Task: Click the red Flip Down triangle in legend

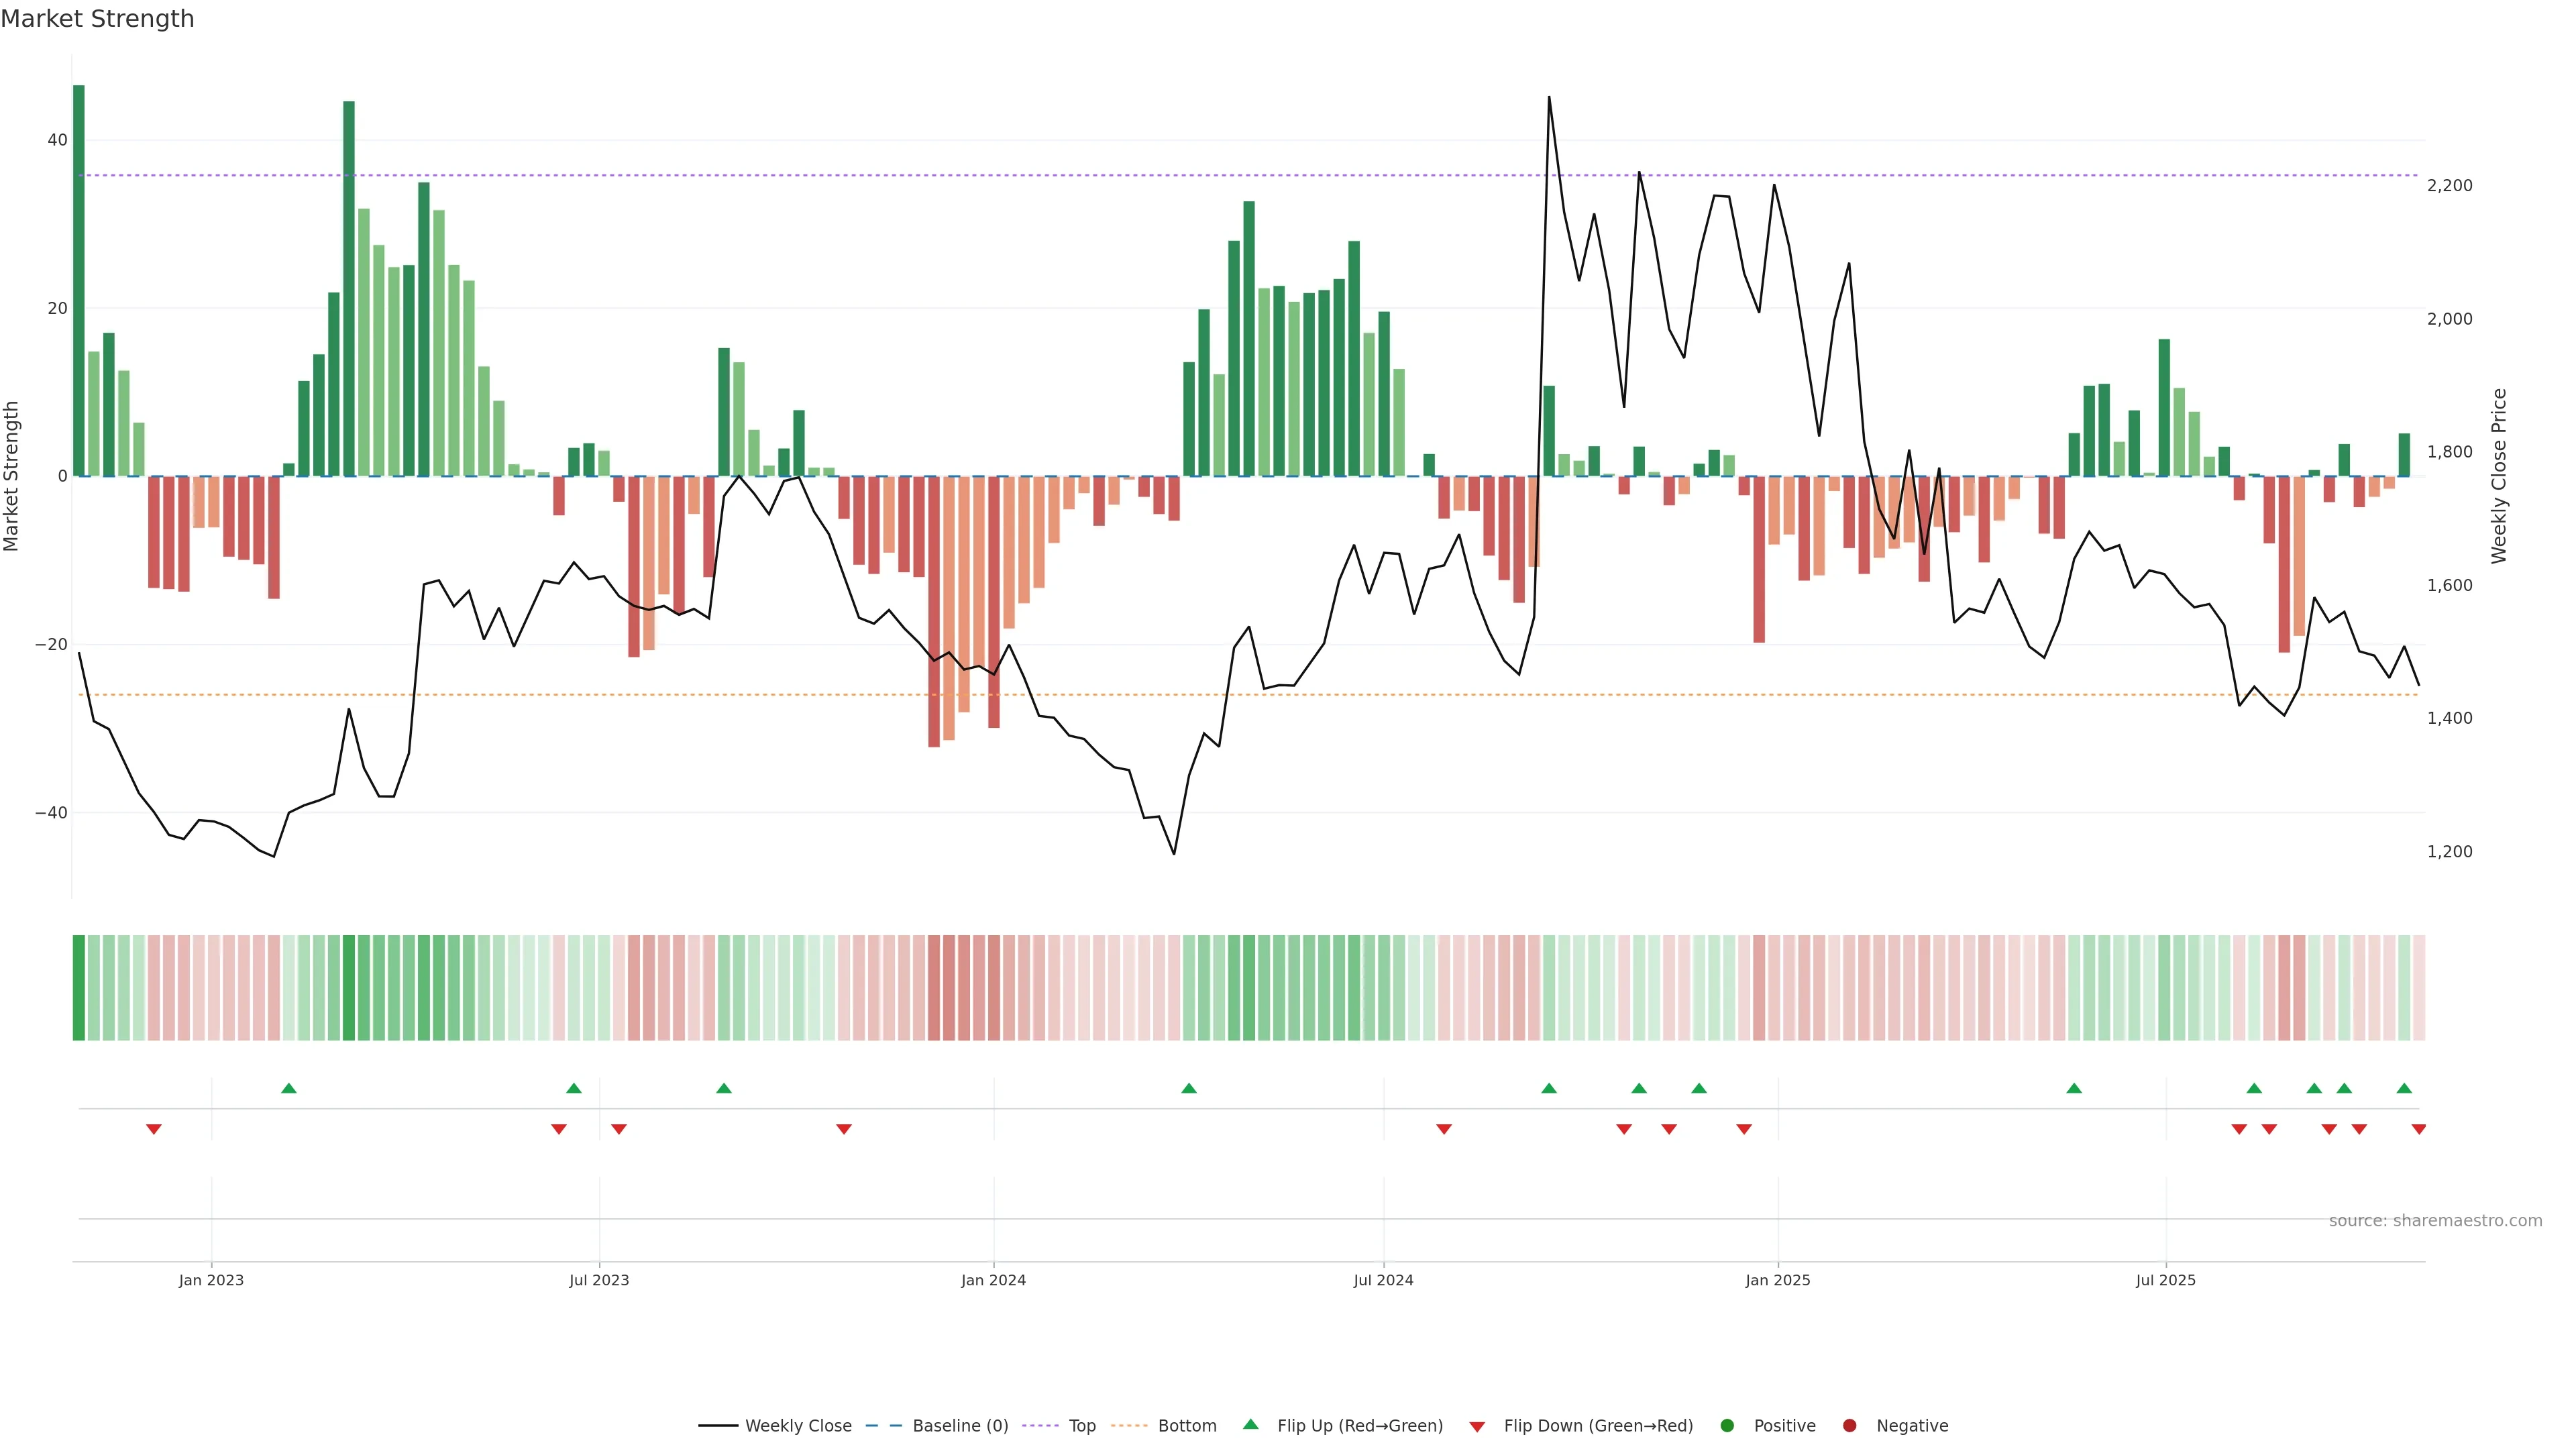Action: tap(1477, 1427)
